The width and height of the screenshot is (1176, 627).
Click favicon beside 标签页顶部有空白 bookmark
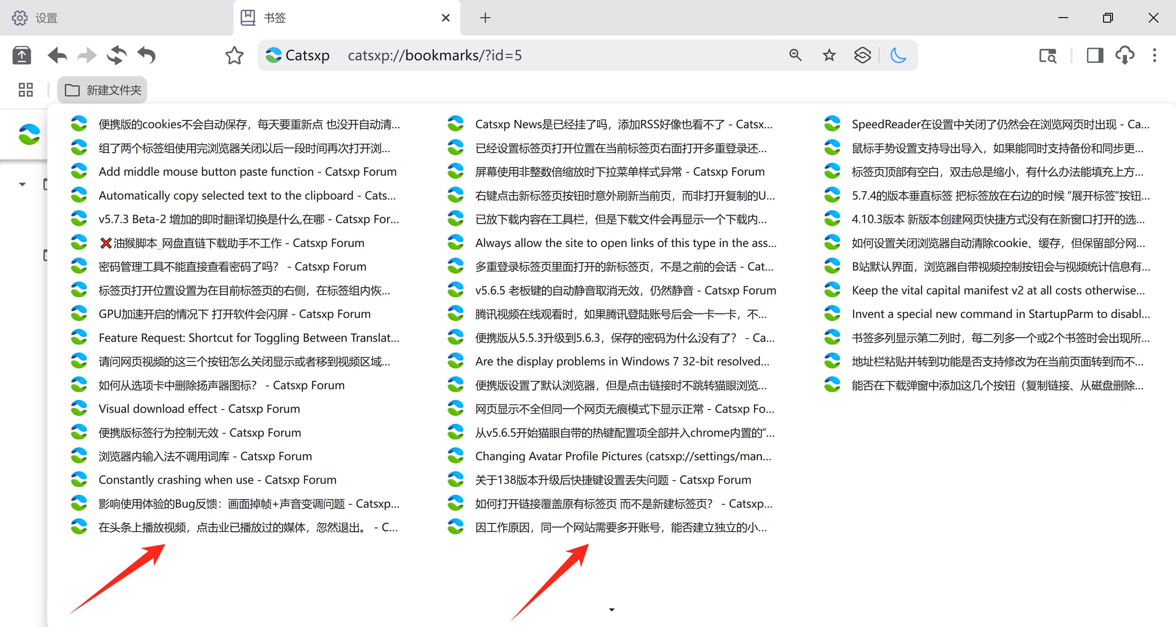(x=832, y=171)
